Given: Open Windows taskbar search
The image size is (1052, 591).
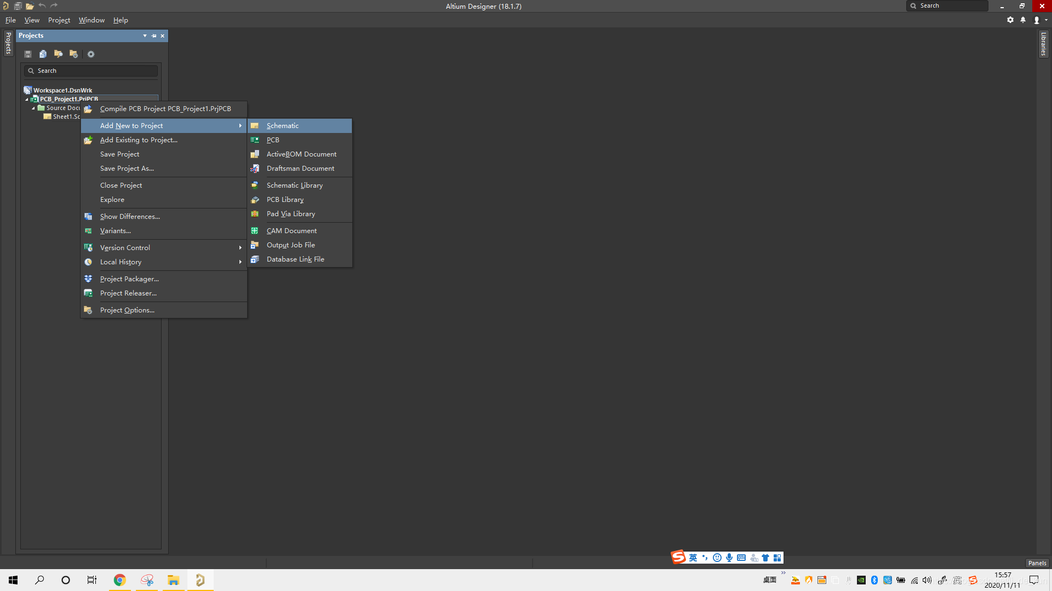Looking at the screenshot, I should pyautogui.click(x=39, y=580).
